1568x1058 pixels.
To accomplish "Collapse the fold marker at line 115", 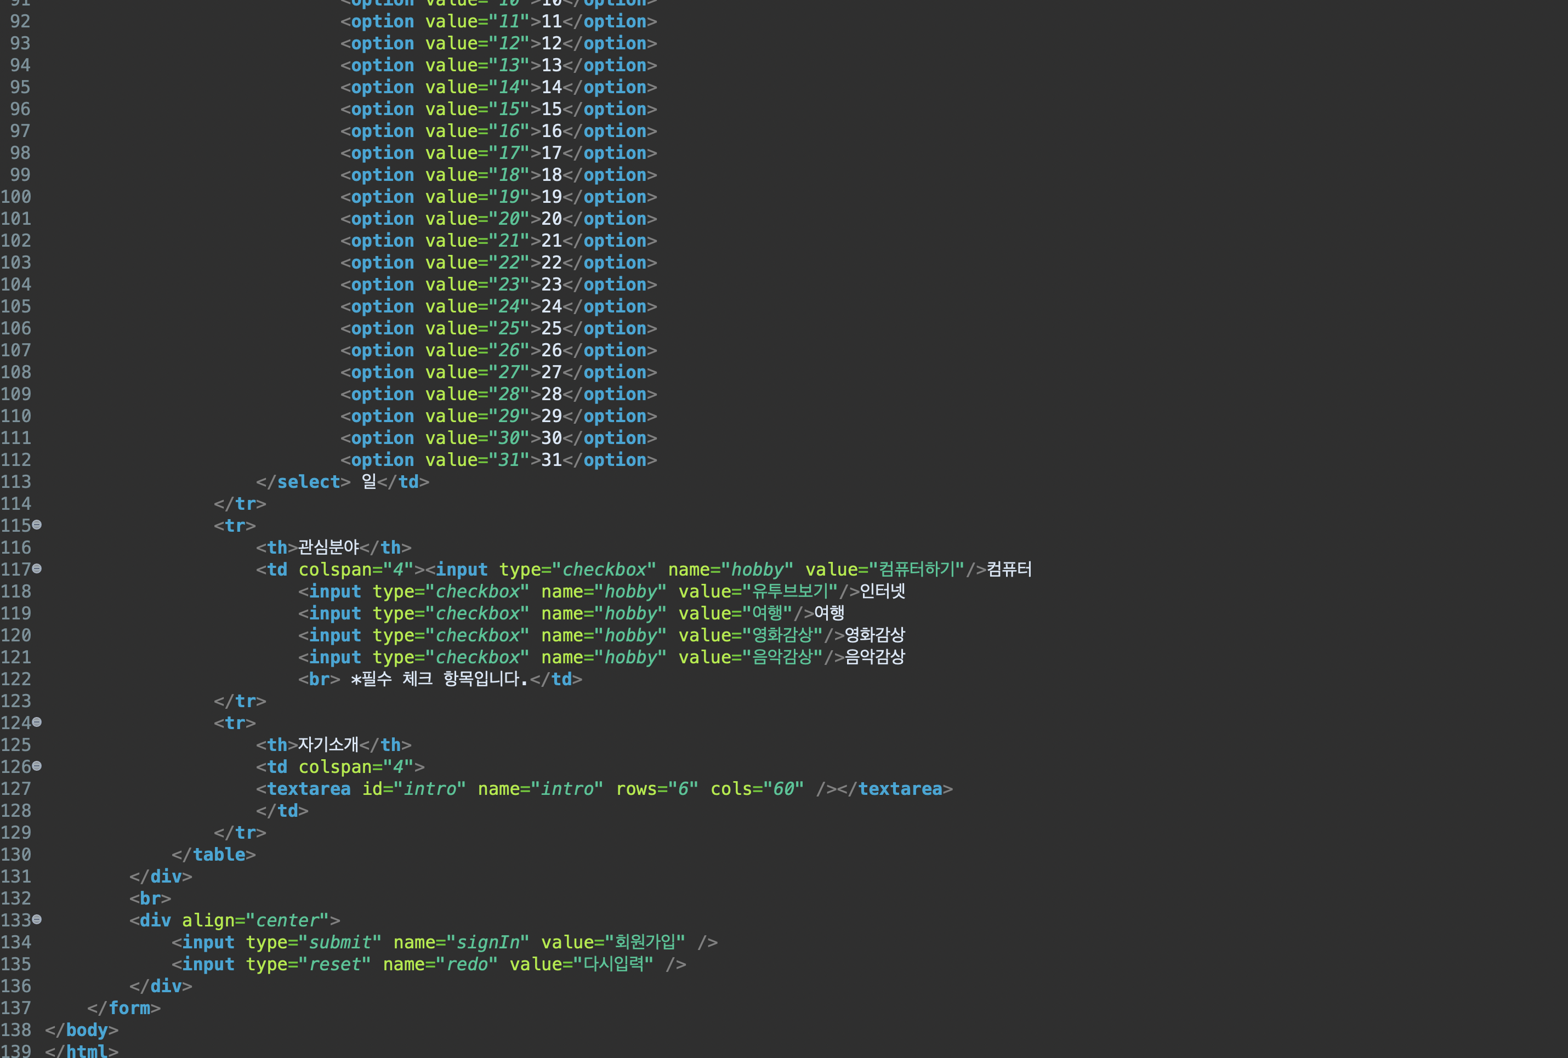I will [37, 524].
